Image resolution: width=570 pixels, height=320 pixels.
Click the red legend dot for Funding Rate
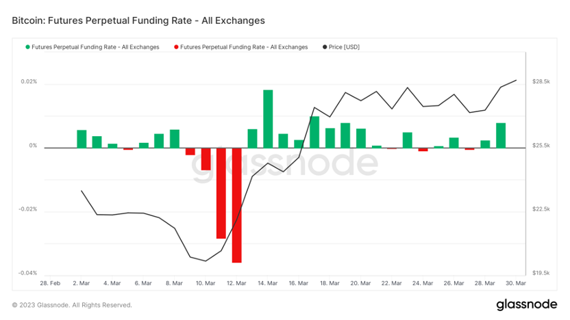click(176, 47)
